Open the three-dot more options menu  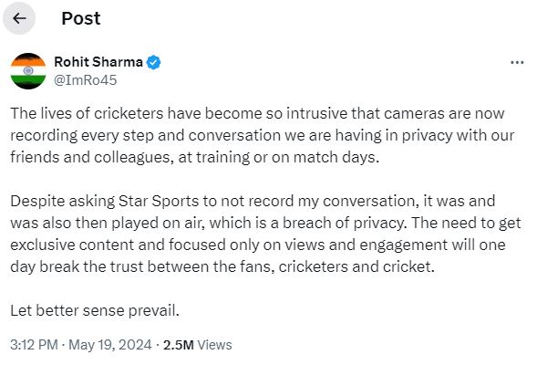point(517,62)
